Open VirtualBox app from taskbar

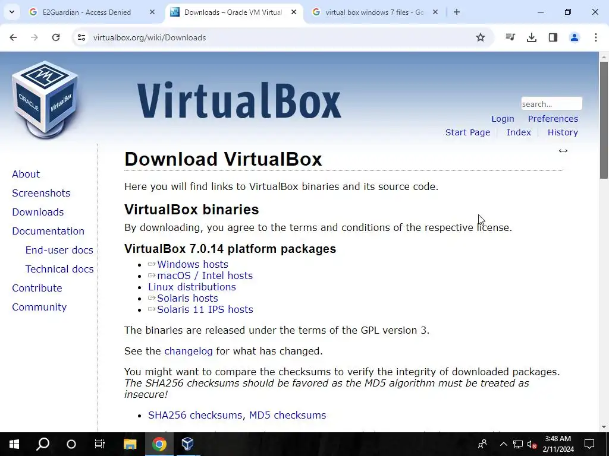point(187,444)
